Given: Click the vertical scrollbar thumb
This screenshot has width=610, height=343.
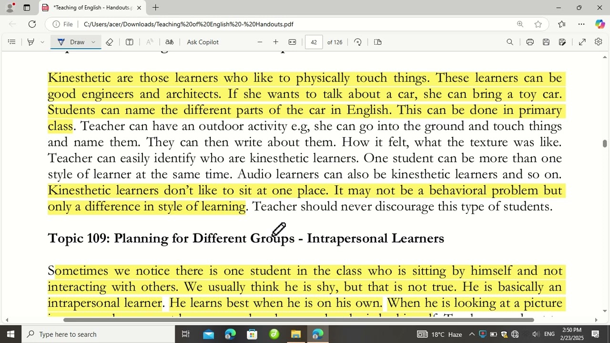Looking at the screenshot, I should coord(605,143).
